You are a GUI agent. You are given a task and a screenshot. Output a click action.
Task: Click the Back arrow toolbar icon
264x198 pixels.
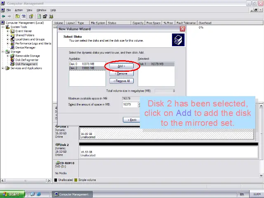pos(3,16)
